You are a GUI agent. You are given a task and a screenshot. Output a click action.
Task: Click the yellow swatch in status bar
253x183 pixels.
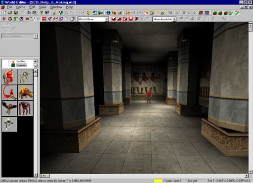tap(158, 181)
